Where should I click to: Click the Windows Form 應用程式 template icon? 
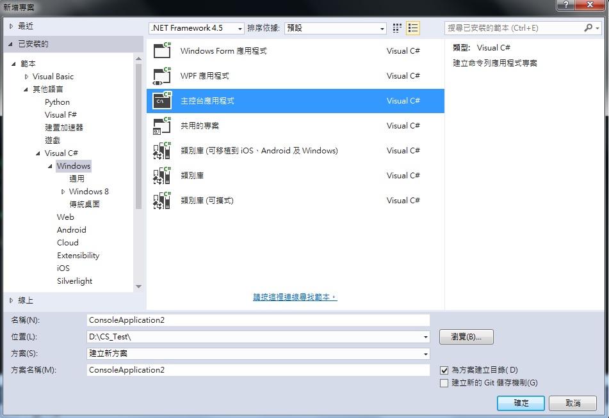pos(162,51)
